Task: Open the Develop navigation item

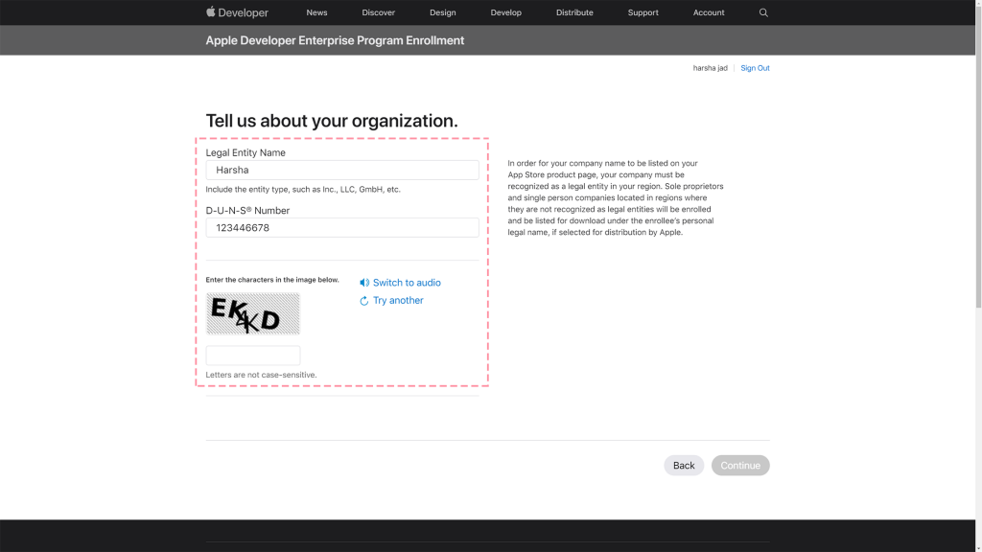Action: click(506, 12)
